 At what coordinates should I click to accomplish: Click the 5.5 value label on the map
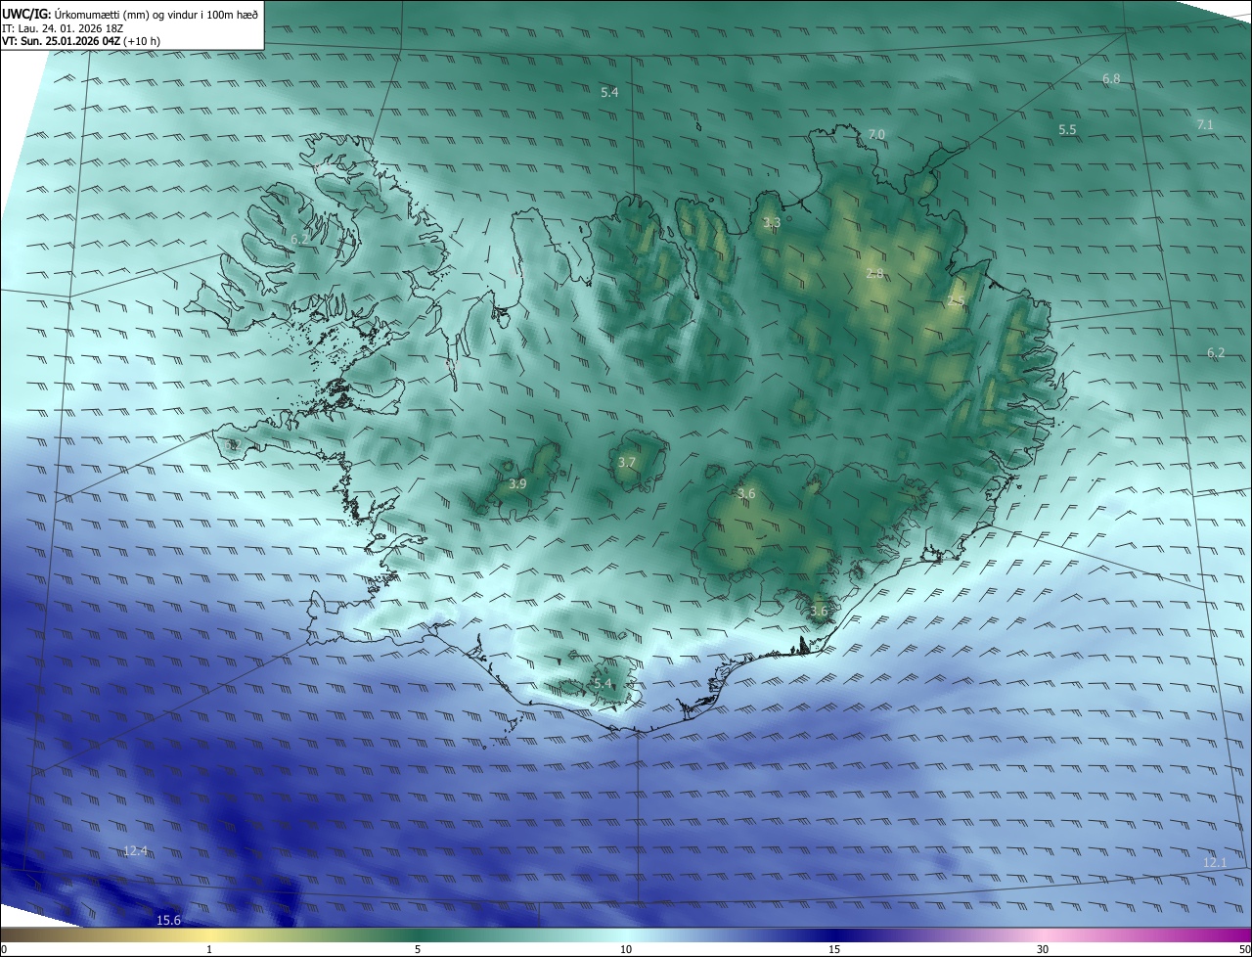[1067, 129]
